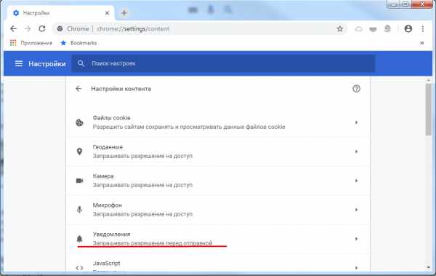Select the Настройки browser tab
The height and width of the screenshot is (276, 436).
[x=61, y=13]
